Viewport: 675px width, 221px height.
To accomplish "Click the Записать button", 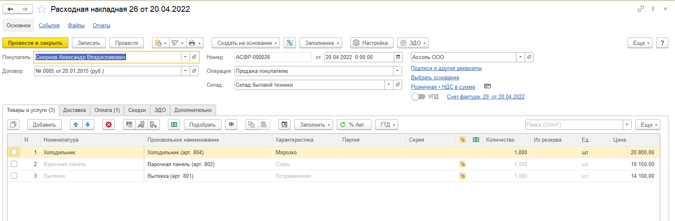I will 89,43.
